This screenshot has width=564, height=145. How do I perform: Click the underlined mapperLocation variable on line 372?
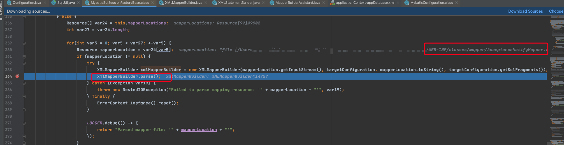coord(199,130)
